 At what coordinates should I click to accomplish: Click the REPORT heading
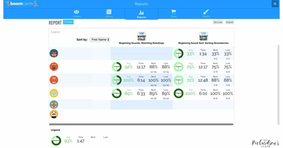pos(55,23)
